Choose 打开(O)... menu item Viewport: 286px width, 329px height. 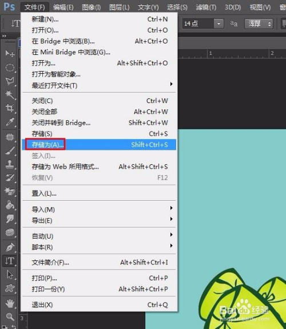click(x=99, y=30)
